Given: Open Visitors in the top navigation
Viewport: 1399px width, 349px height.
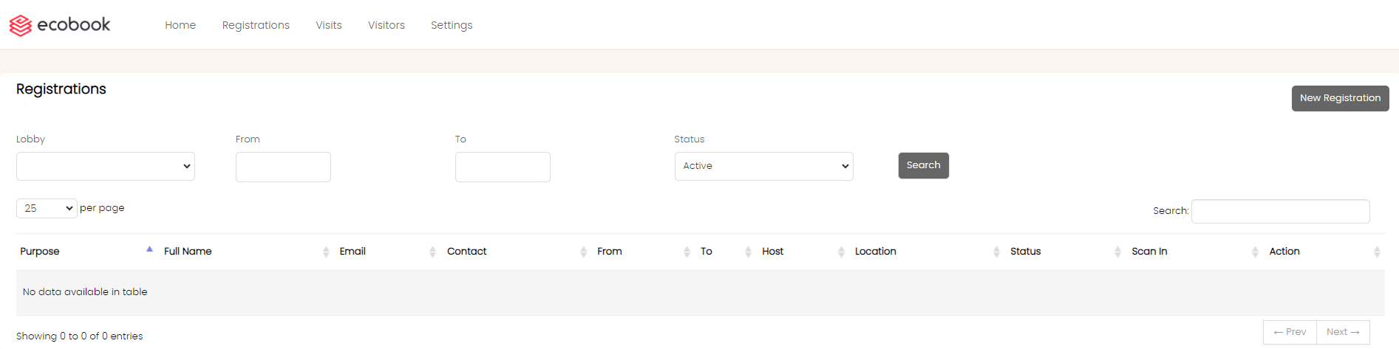Looking at the screenshot, I should [x=387, y=25].
